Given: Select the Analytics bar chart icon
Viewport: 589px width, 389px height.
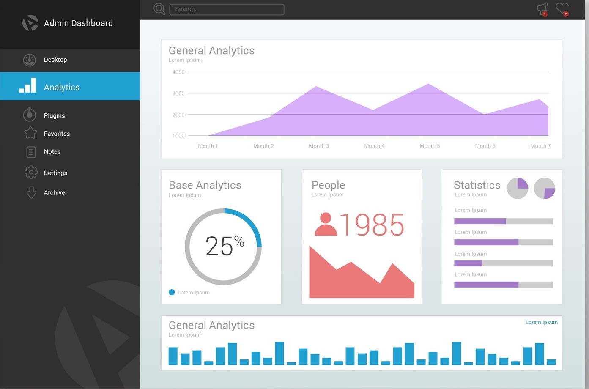Looking at the screenshot, I should pyautogui.click(x=27, y=86).
